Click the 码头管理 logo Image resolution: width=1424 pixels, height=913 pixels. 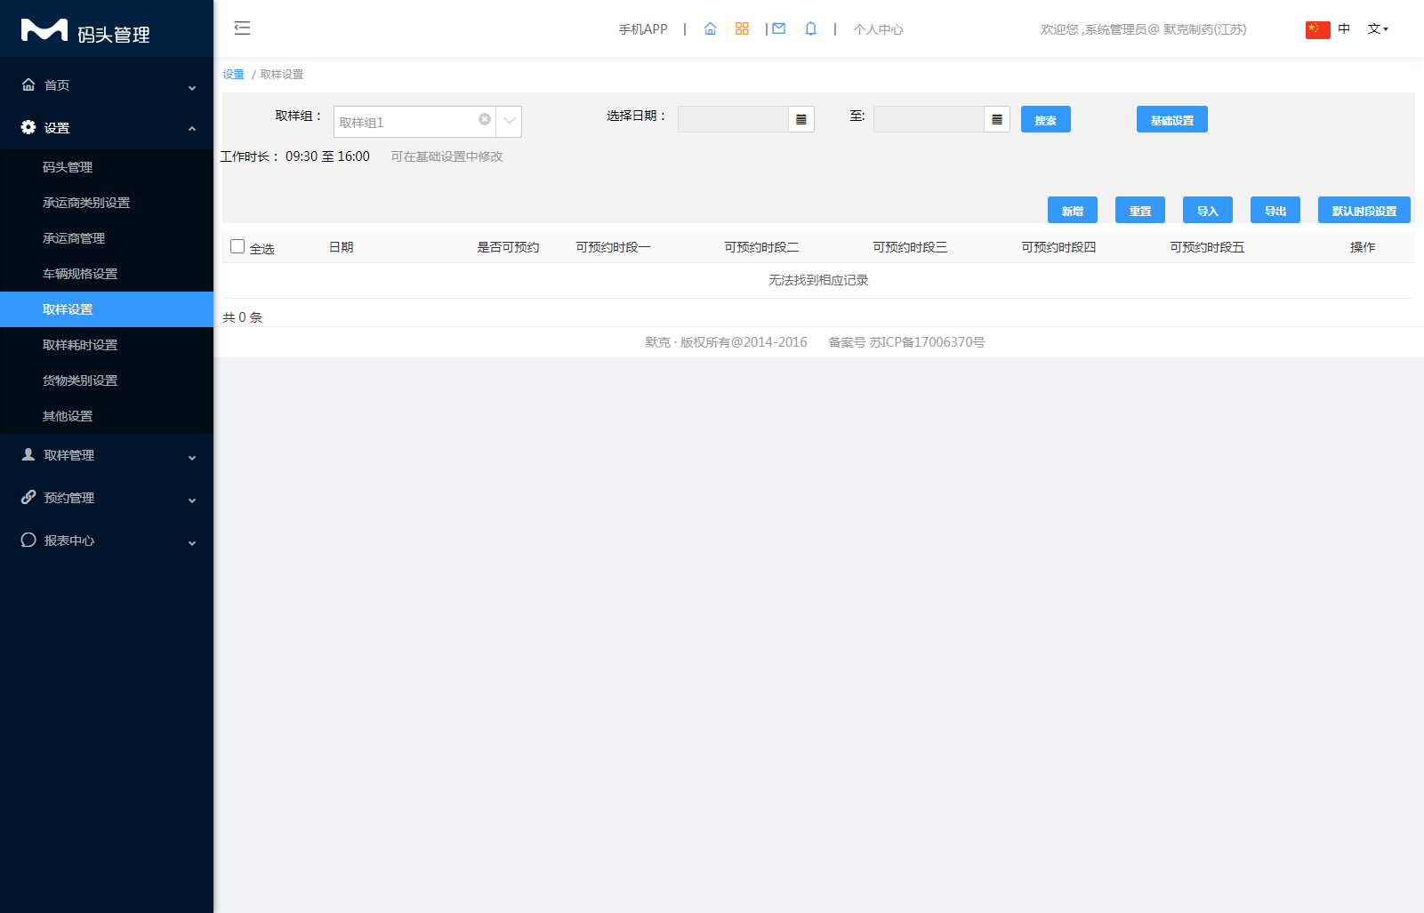pyautogui.click(x=85, y=32)
